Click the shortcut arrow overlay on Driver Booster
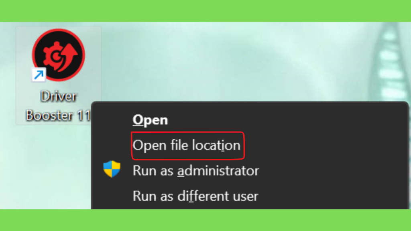Viewport: 411px width, 231px height. click(39, 75)
